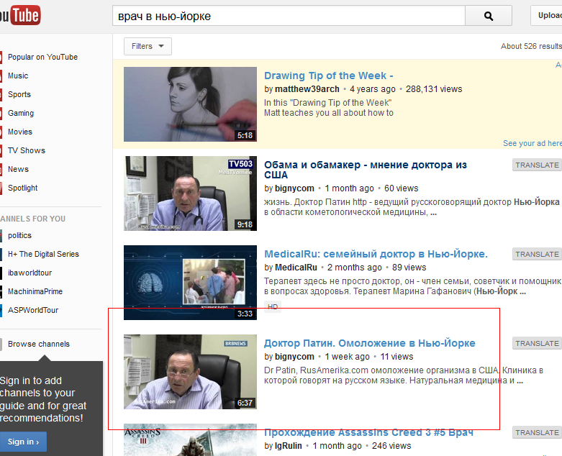Translate the Обама и обамакер result
Image resolution: width=562 pixels, height=456 pixels.
tap(537, 165)
